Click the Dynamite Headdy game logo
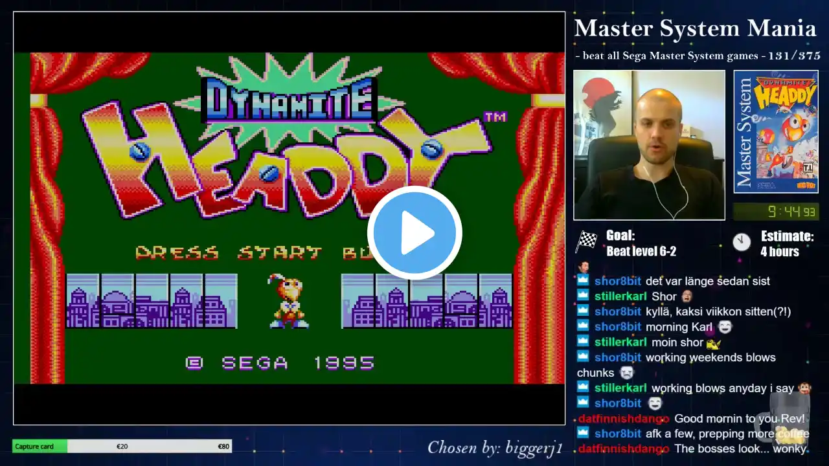Viewport: 829px width, 466px height. 290,137
